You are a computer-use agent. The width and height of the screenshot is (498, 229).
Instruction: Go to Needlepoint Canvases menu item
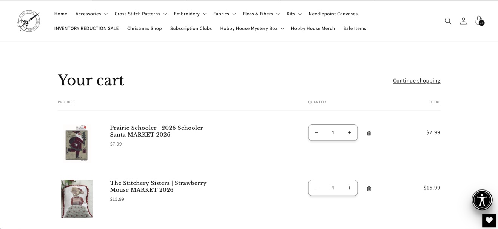(333, 14)
